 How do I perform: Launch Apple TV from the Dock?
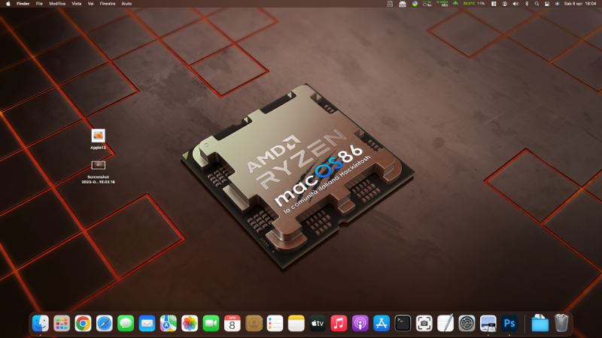(318, 324)
